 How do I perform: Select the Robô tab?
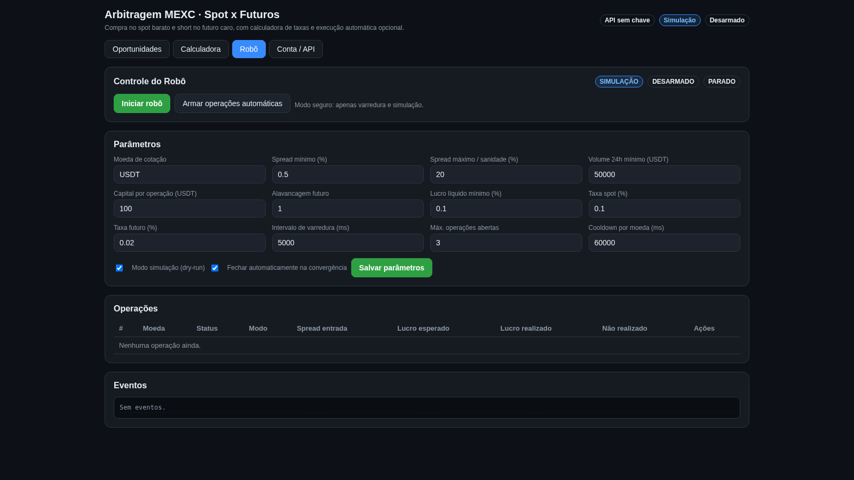(x=249, y=49)
